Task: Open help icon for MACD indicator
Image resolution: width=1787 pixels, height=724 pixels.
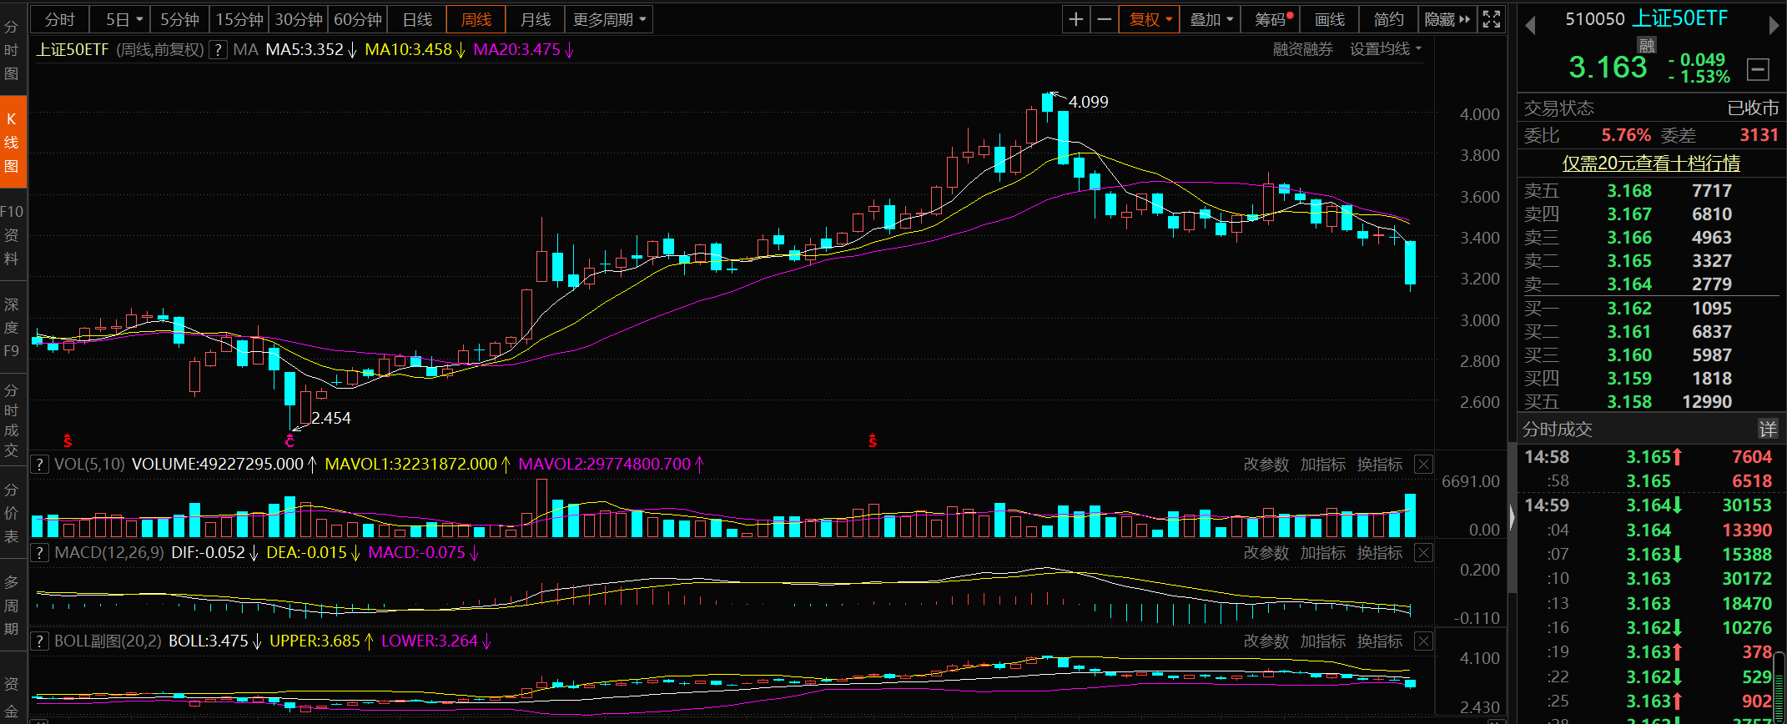Action: tap(39, 552)
